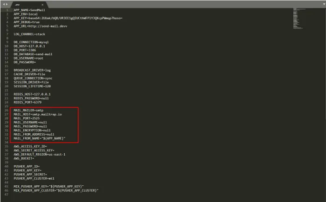Click the DB_DATABASE=send-mail line
The width and height of the screenshot is (326, 202).
[x=33, y=54]
